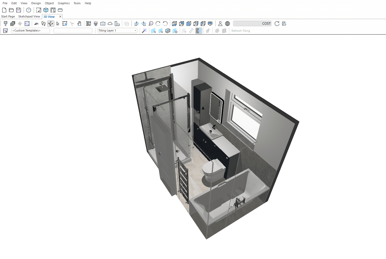This screenshot has width=386, height=259.
Task: Open the Custom Templates combo box
Action: click(30, 31)
